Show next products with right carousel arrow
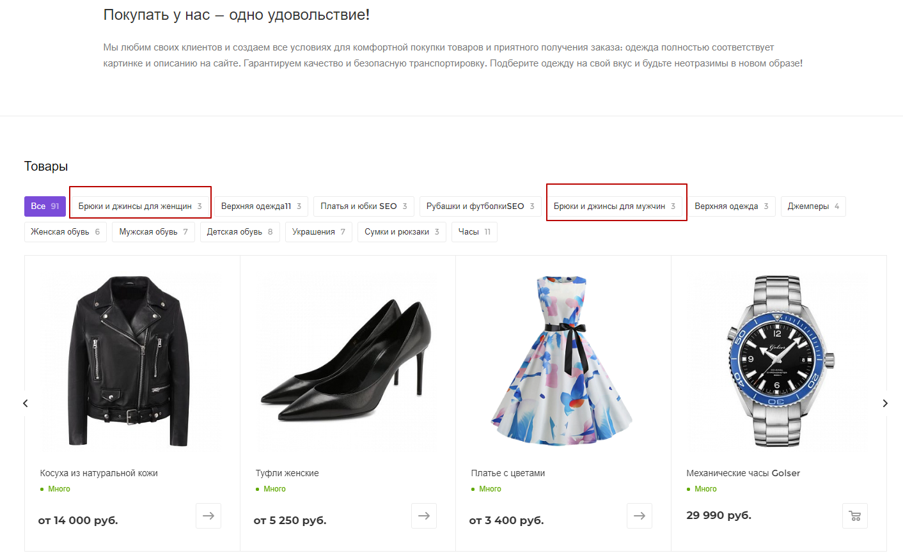 pos(885,403)
